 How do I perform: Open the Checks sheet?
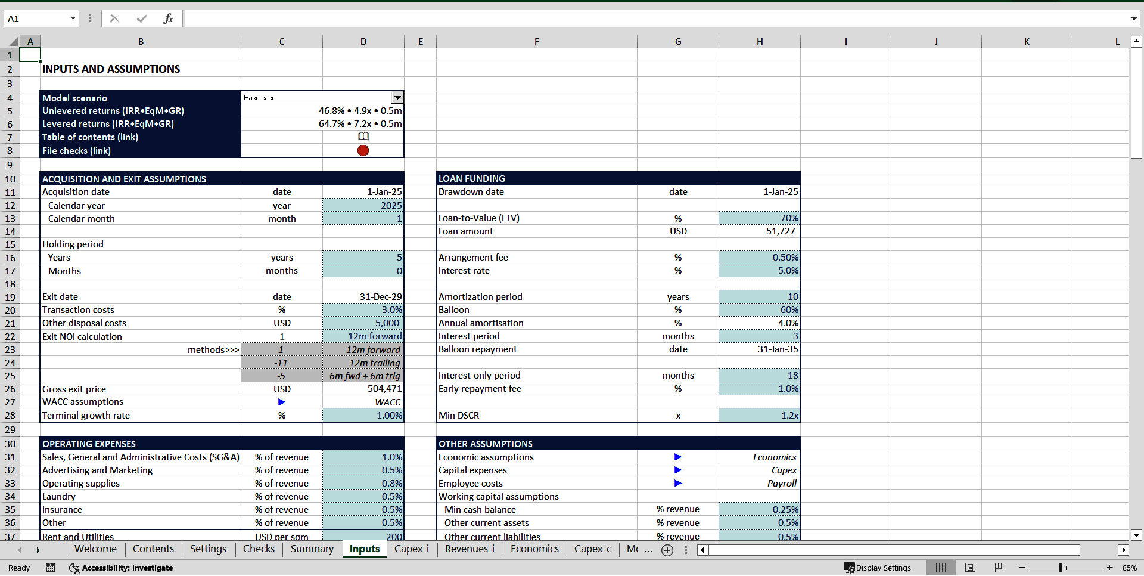coord(258,549)
